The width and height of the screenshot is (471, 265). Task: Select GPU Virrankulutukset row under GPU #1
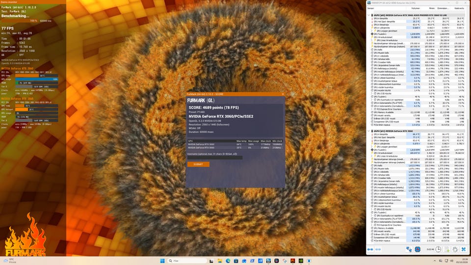(418, 153)
